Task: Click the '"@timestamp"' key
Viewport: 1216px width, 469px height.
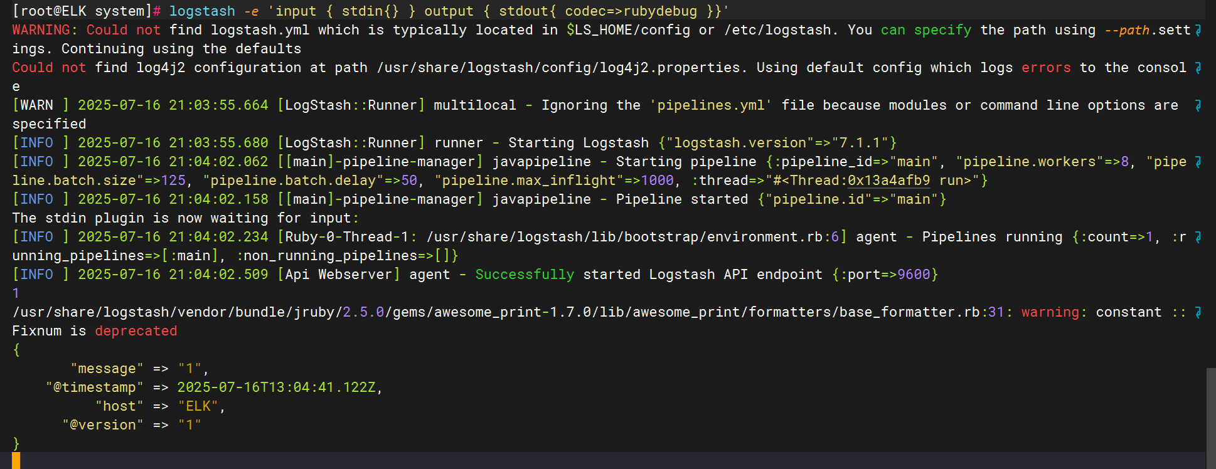Action: click(95, 387)
